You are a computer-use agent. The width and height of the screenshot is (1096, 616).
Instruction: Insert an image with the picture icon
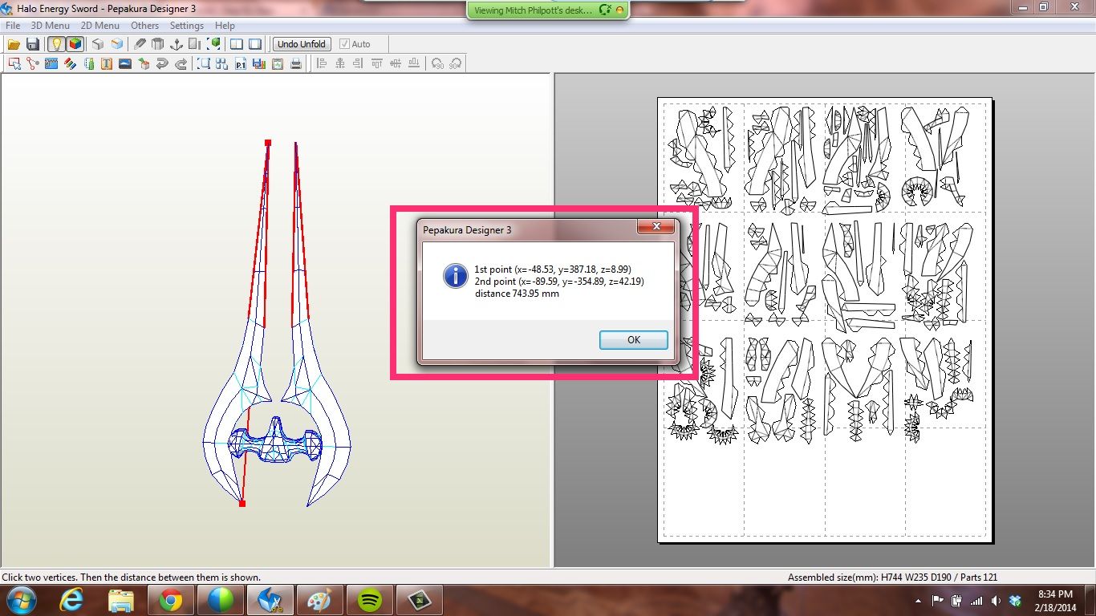click(x=124, y=63)
